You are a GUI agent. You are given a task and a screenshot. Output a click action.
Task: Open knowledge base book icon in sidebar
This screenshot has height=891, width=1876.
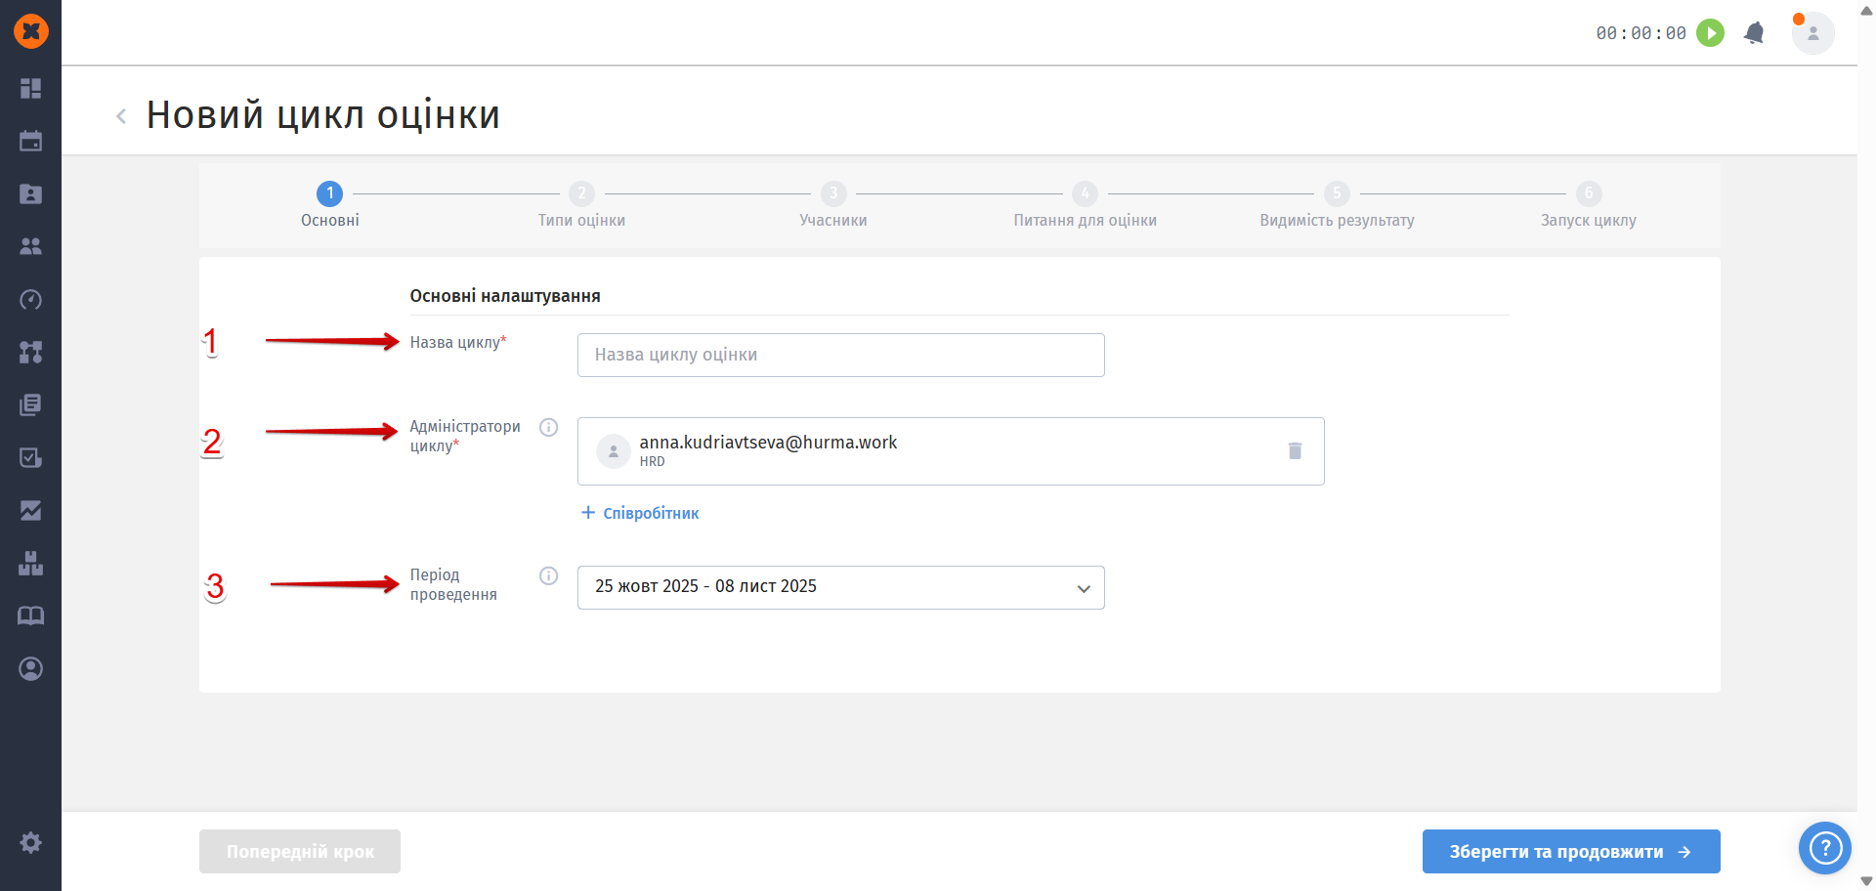(x=31, y=615)
